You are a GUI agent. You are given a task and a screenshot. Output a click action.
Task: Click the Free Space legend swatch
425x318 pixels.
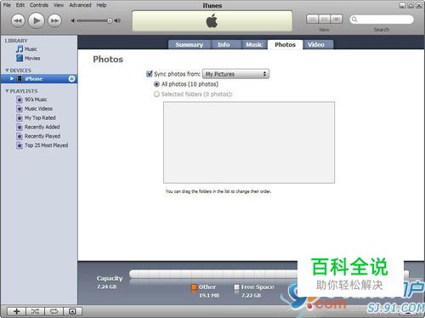point(236,287)
